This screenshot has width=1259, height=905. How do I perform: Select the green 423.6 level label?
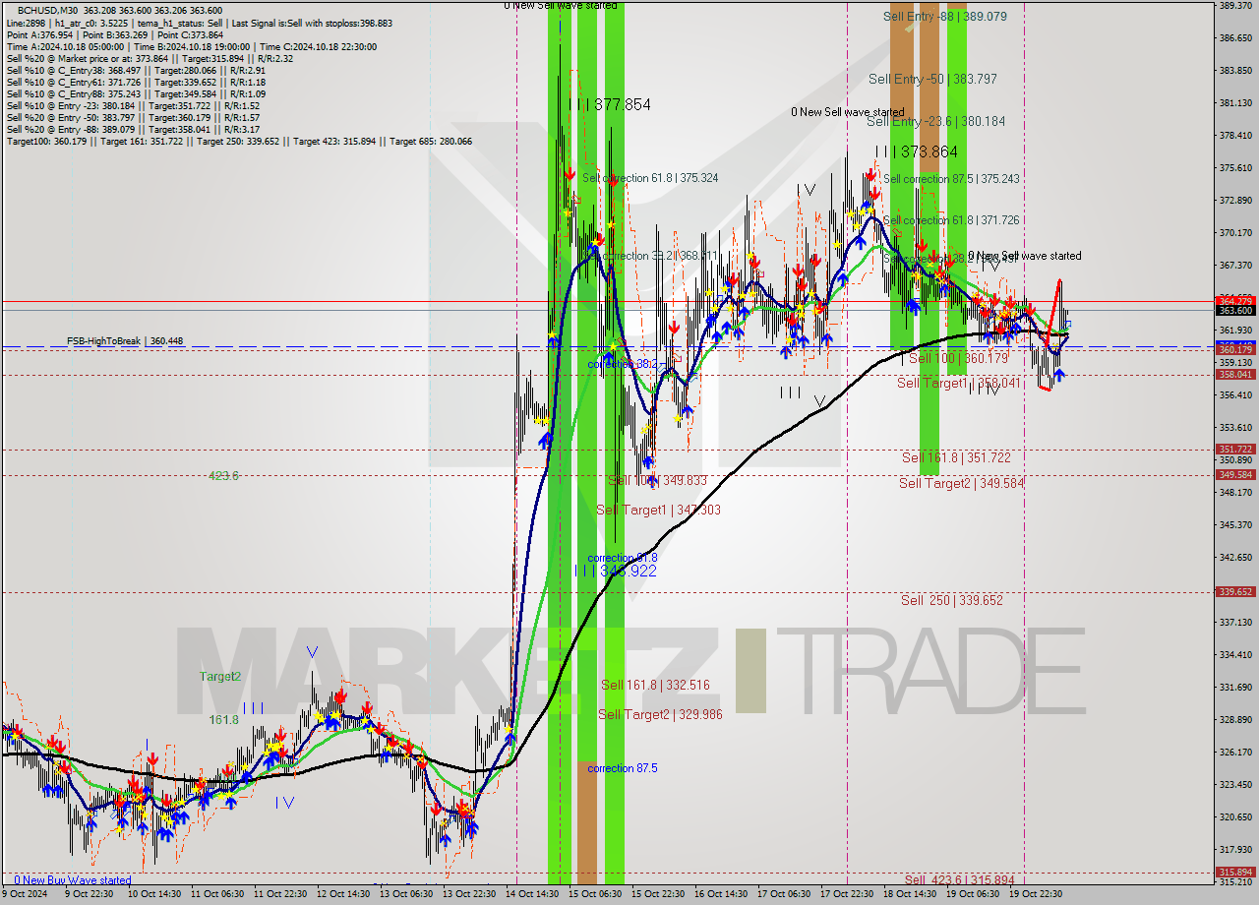coord(223,476)
